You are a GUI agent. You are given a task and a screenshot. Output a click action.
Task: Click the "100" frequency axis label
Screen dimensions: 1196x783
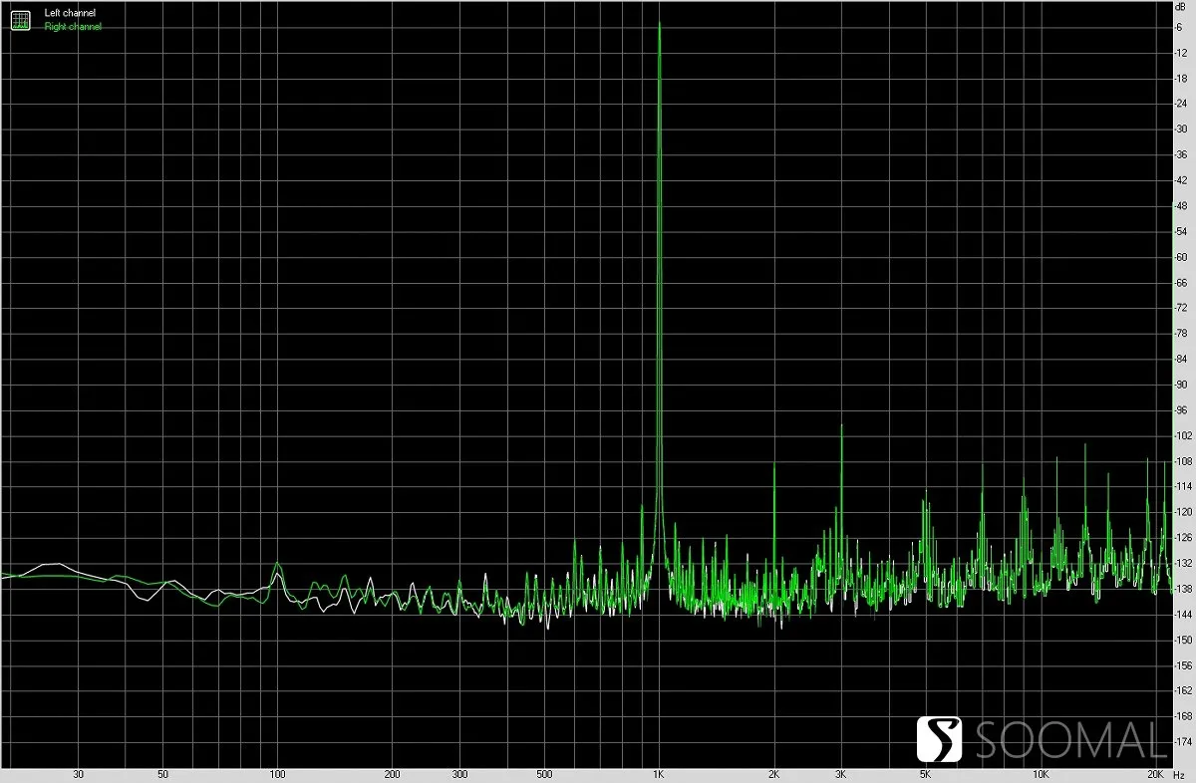pyautogui.click(x=277, y=774)
